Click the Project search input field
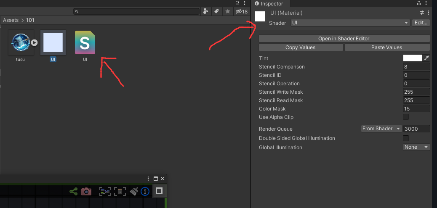Image resolution: width=437 pixels, height=208 pixels. point(136,11)
